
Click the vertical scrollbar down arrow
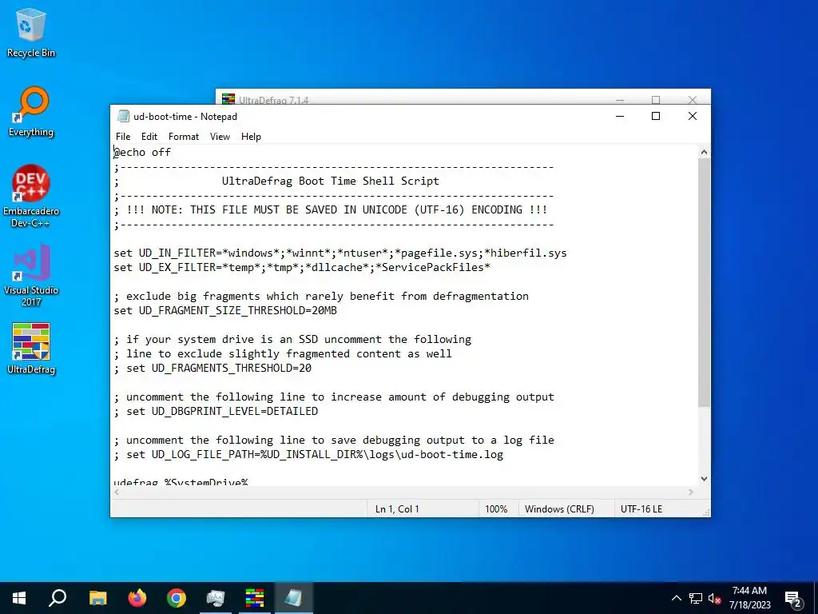704,479
